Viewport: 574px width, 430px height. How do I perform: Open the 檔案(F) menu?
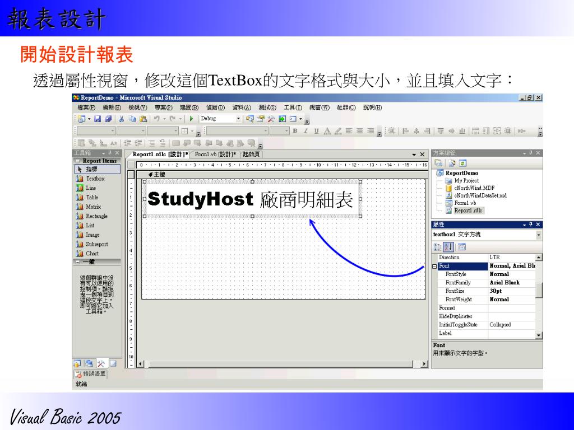tap(86, 107)
